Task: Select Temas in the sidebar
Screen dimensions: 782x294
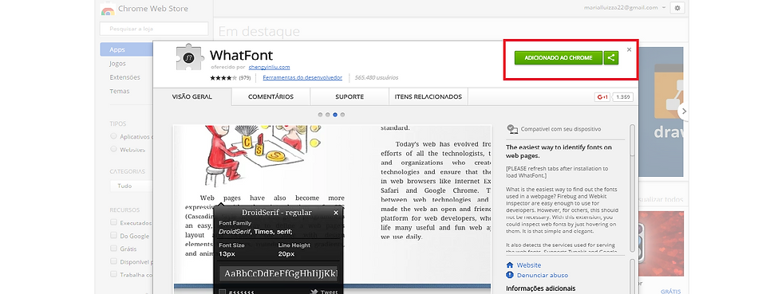Action: pyautogui.click(x=119, y=91)
